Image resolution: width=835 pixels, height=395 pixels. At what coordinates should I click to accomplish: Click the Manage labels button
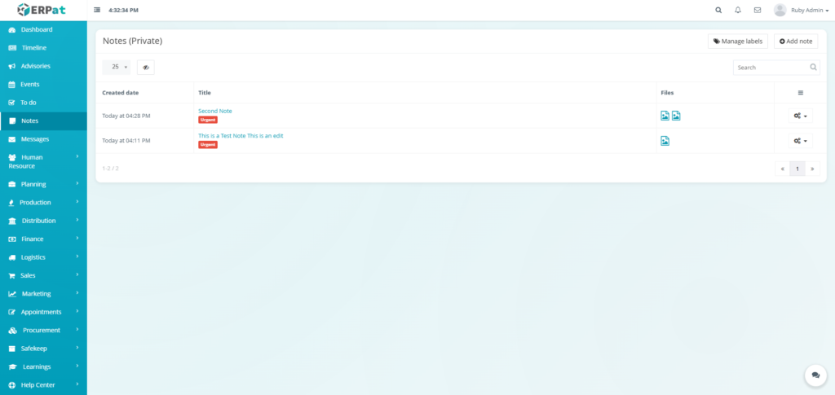[737, 41]
